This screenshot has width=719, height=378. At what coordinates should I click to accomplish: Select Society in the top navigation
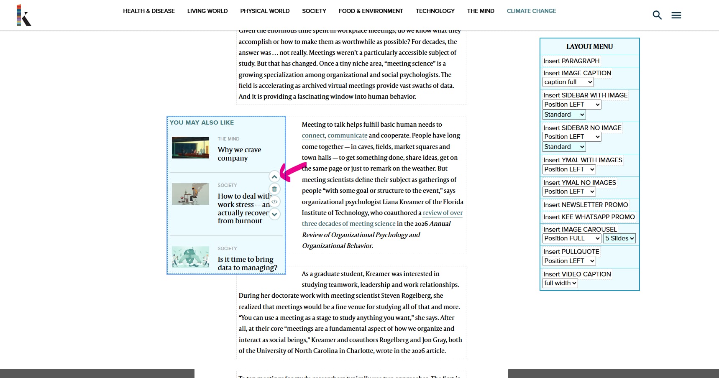point(314,11)
